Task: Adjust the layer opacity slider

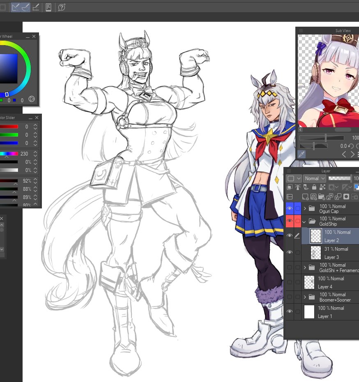Action: (340, 178)
